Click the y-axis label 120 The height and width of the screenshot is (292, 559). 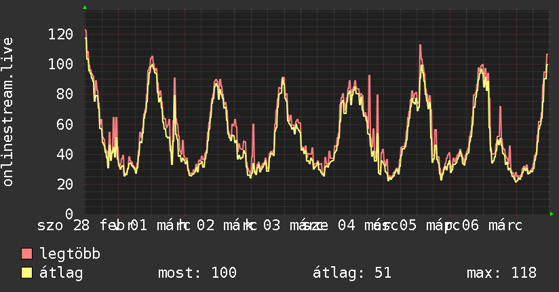[x=60, y=34]
